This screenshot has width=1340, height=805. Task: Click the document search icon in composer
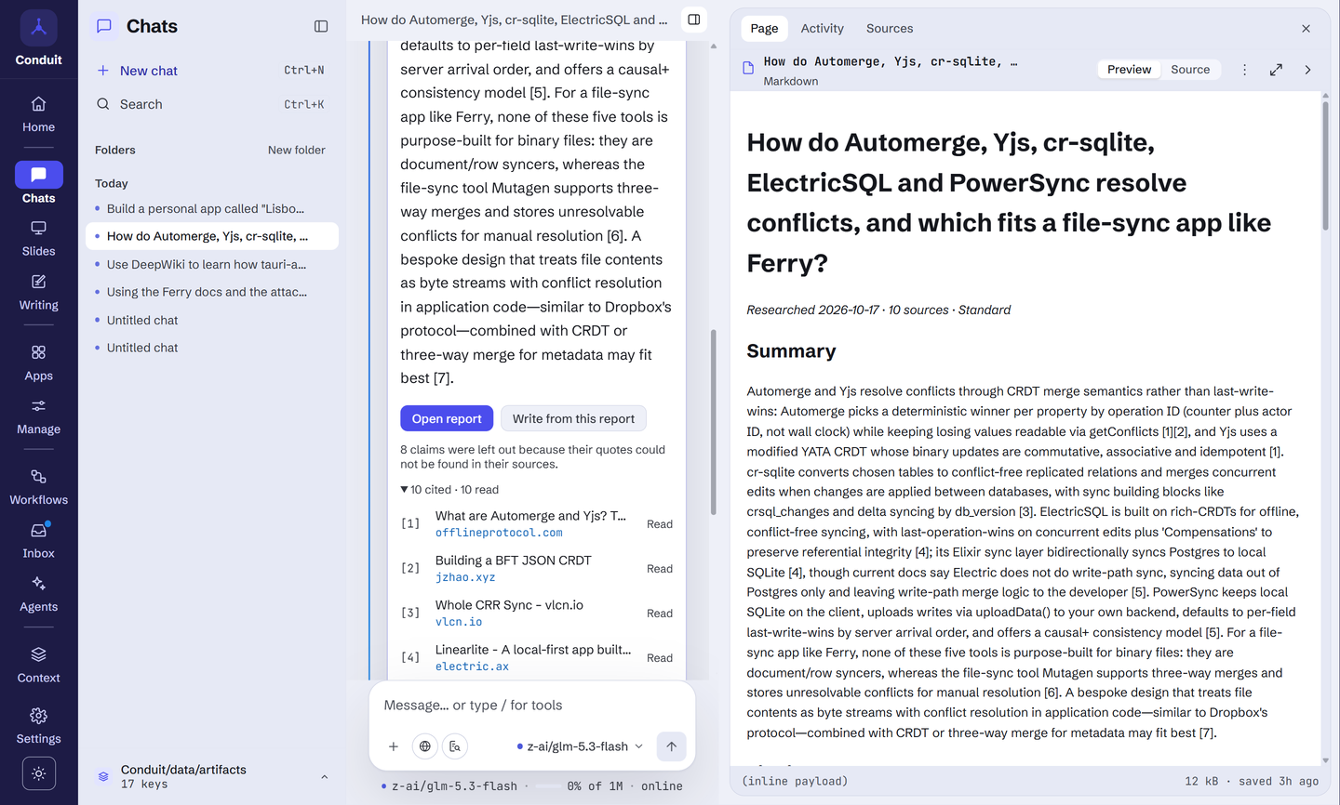click(x=455, y=746)
